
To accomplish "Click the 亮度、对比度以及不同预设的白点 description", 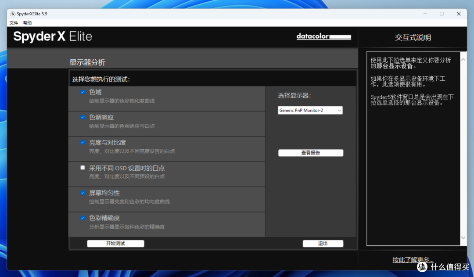I will [127, 176].
